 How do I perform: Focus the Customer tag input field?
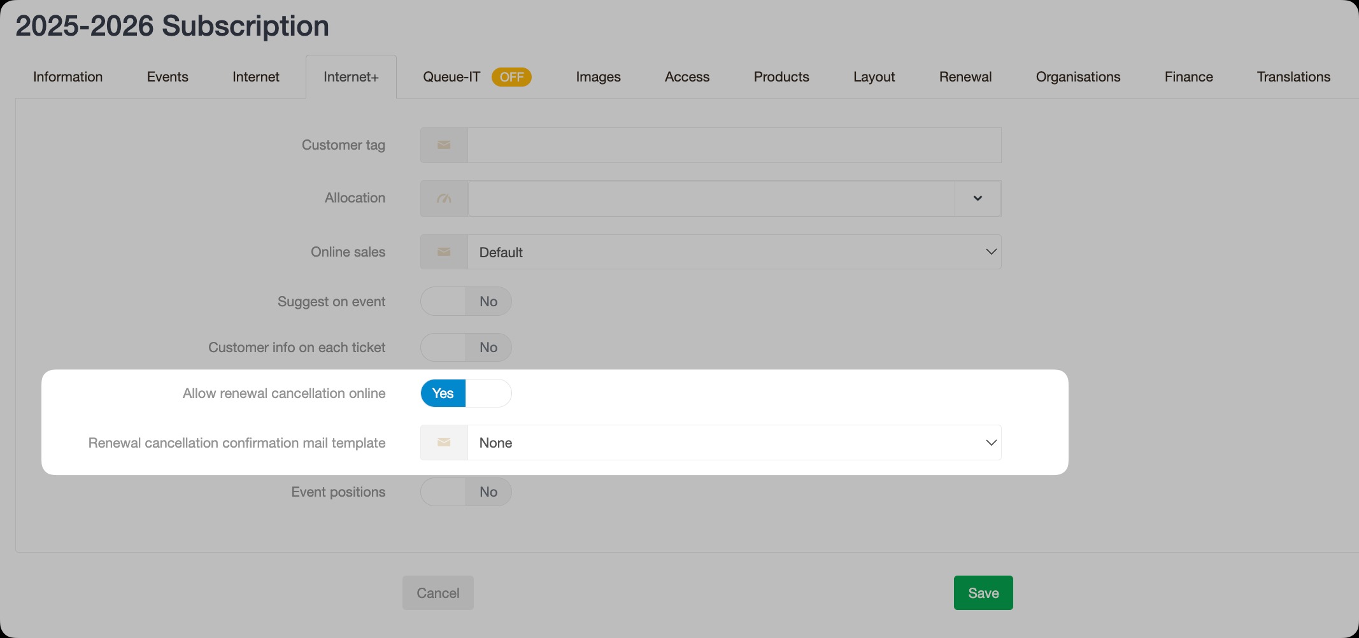[x=734, y=145]
